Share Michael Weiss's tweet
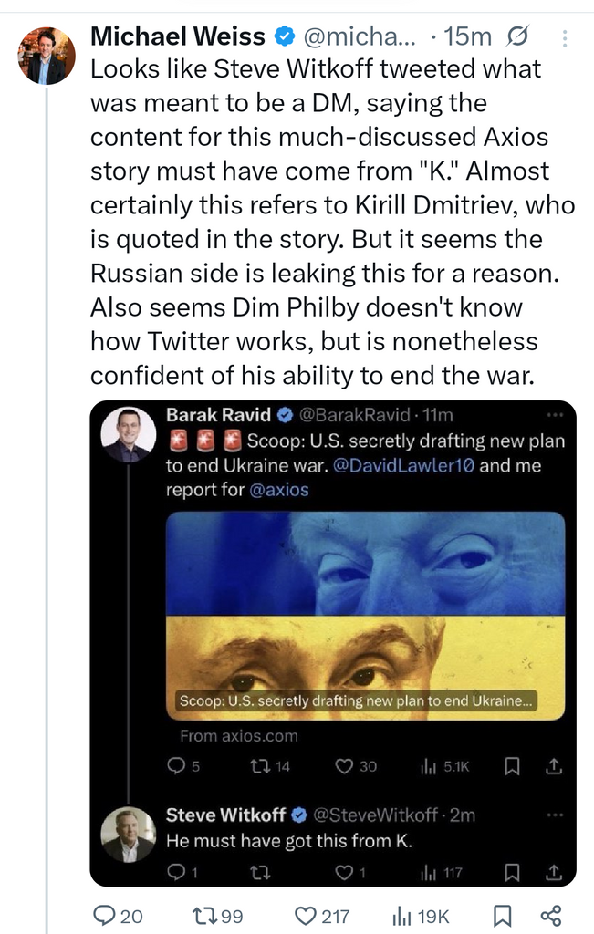Viewport: 594px width, 934px height. [x=550, y=915]
